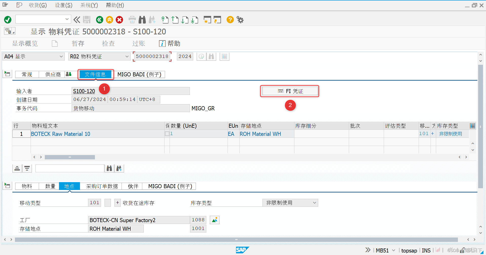Click the Find Next binoculars icon
The width and height of the screenshot is (486, 255).
click(x=152, y=19)
